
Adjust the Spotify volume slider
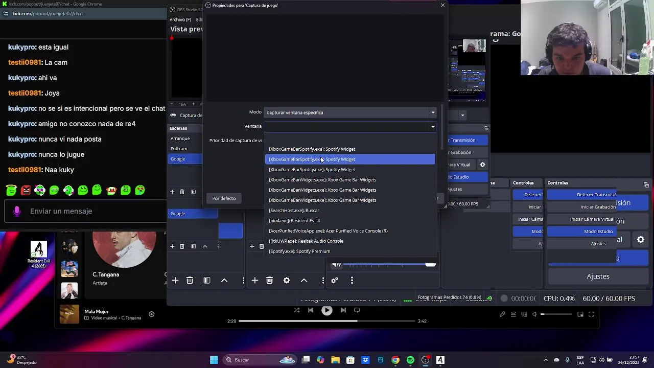556,314
